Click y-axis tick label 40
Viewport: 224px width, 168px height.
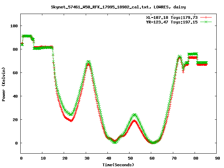coord(15,96)
